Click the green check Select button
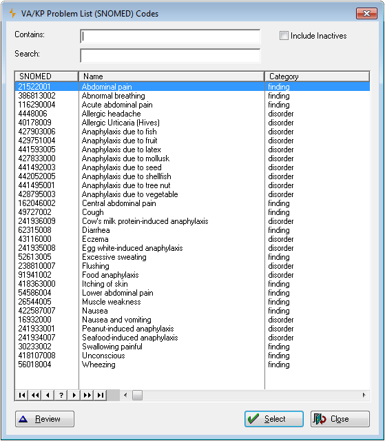 pyautogui.click(x=274, y=419)
